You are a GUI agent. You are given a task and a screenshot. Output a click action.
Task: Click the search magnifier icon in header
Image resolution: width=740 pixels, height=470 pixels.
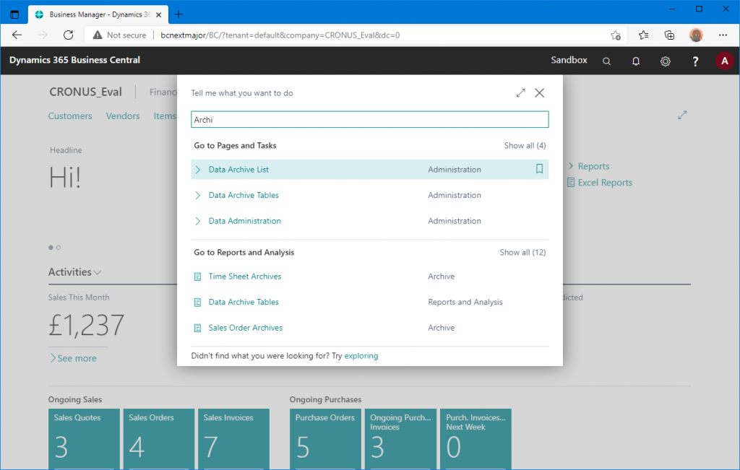pos(606,61)
